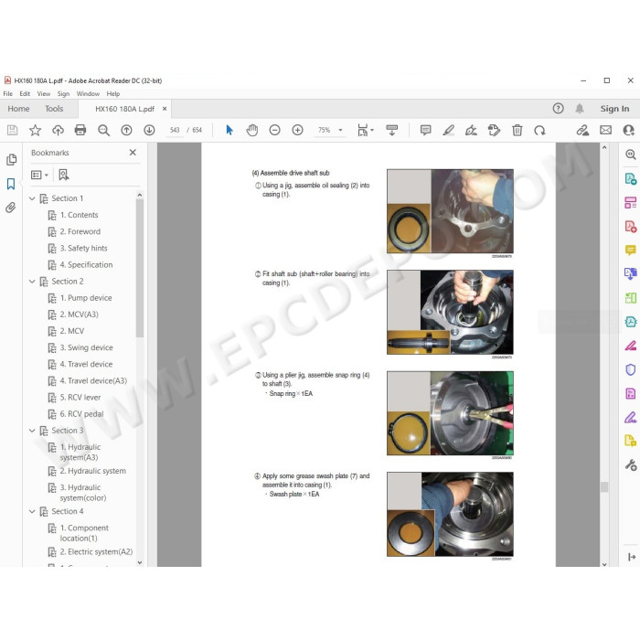The width and height of the screenshot is (640, 640).
Task: Collapse the right tools pane arrow
Action: point(632,557)
